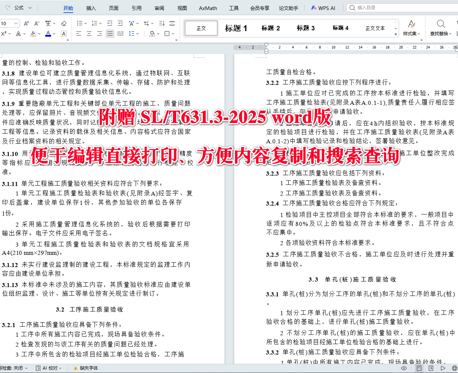Screen dimensions: 458x373
Task: Click the redo arrow icon
Action: pyautogui.click(x=7, y=7)
